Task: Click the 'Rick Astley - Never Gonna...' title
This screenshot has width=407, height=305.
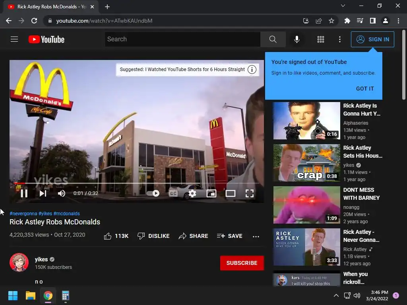Action: [x=361, y=236]
